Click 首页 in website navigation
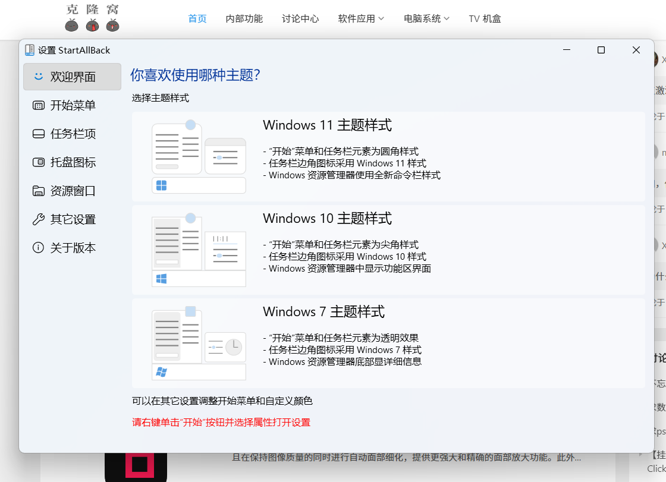Viewport: 666px width, 482px height. pyautogui.click(x=197, y=18)
